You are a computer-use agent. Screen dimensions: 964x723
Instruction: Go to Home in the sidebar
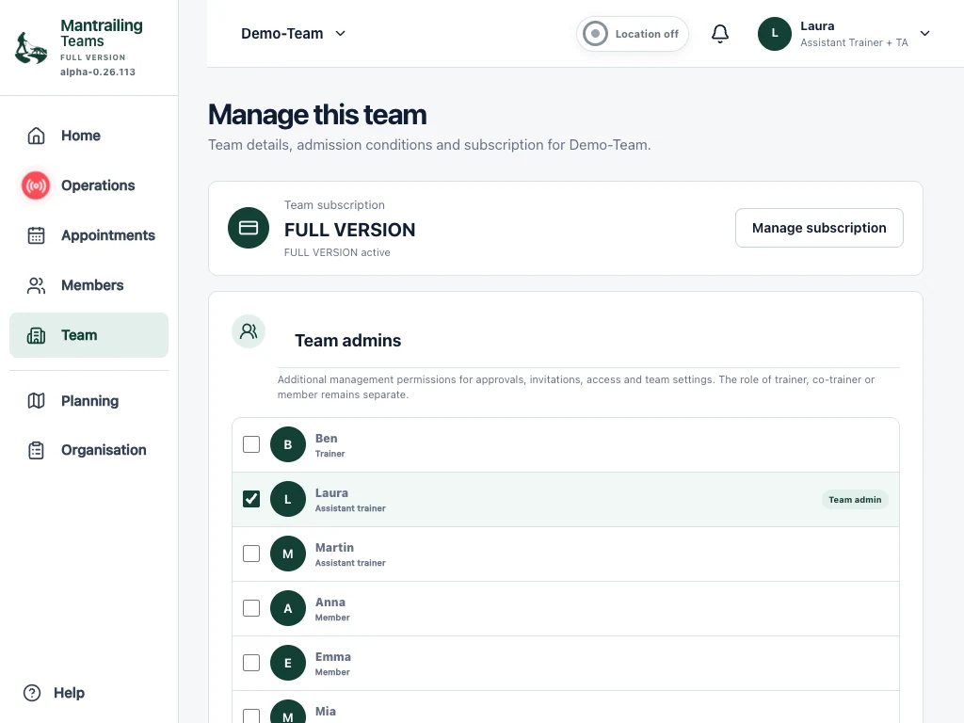pyautogui.click(x=88, y=136)
